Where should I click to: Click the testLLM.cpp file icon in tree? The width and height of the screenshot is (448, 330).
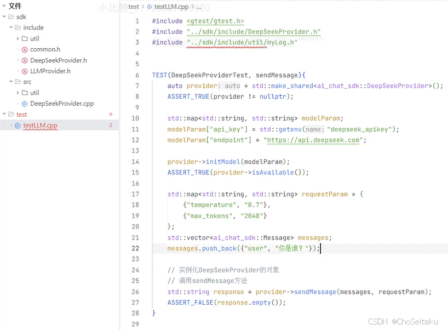[x=18, y=125]
